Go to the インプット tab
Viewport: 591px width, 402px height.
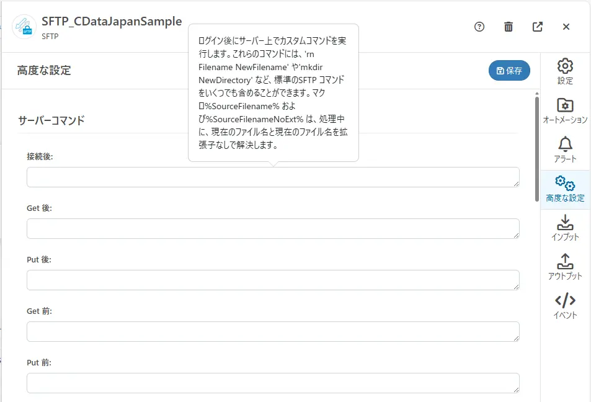(x=565, y=228)
